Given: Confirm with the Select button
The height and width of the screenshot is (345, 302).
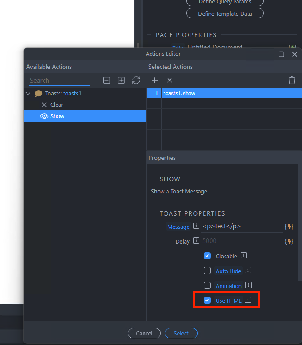Looking at the screenshot, I should click(181, 333).
